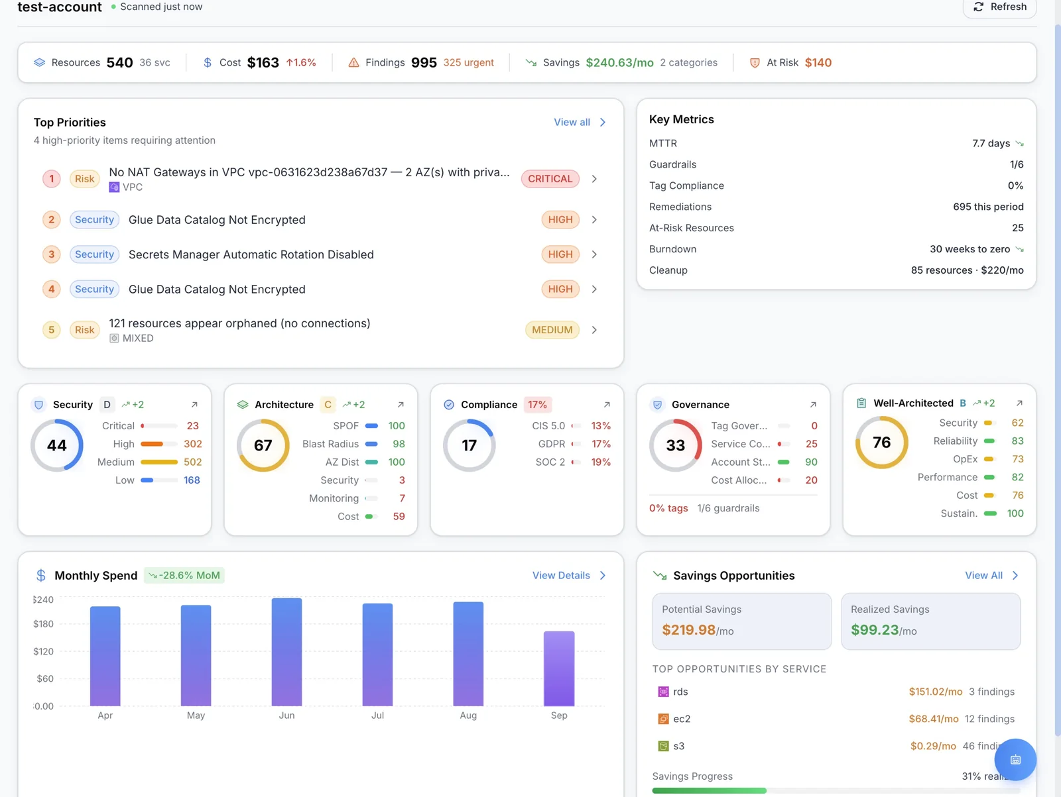Click the Compliance 17% badge

tap(538, 405)
